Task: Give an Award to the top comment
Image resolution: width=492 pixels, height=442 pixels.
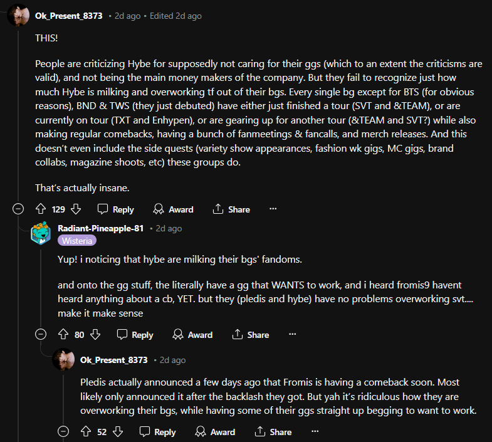Action: coord(173,209)
